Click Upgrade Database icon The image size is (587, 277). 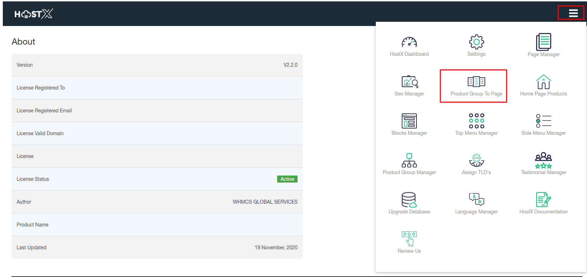pos(409,200)
